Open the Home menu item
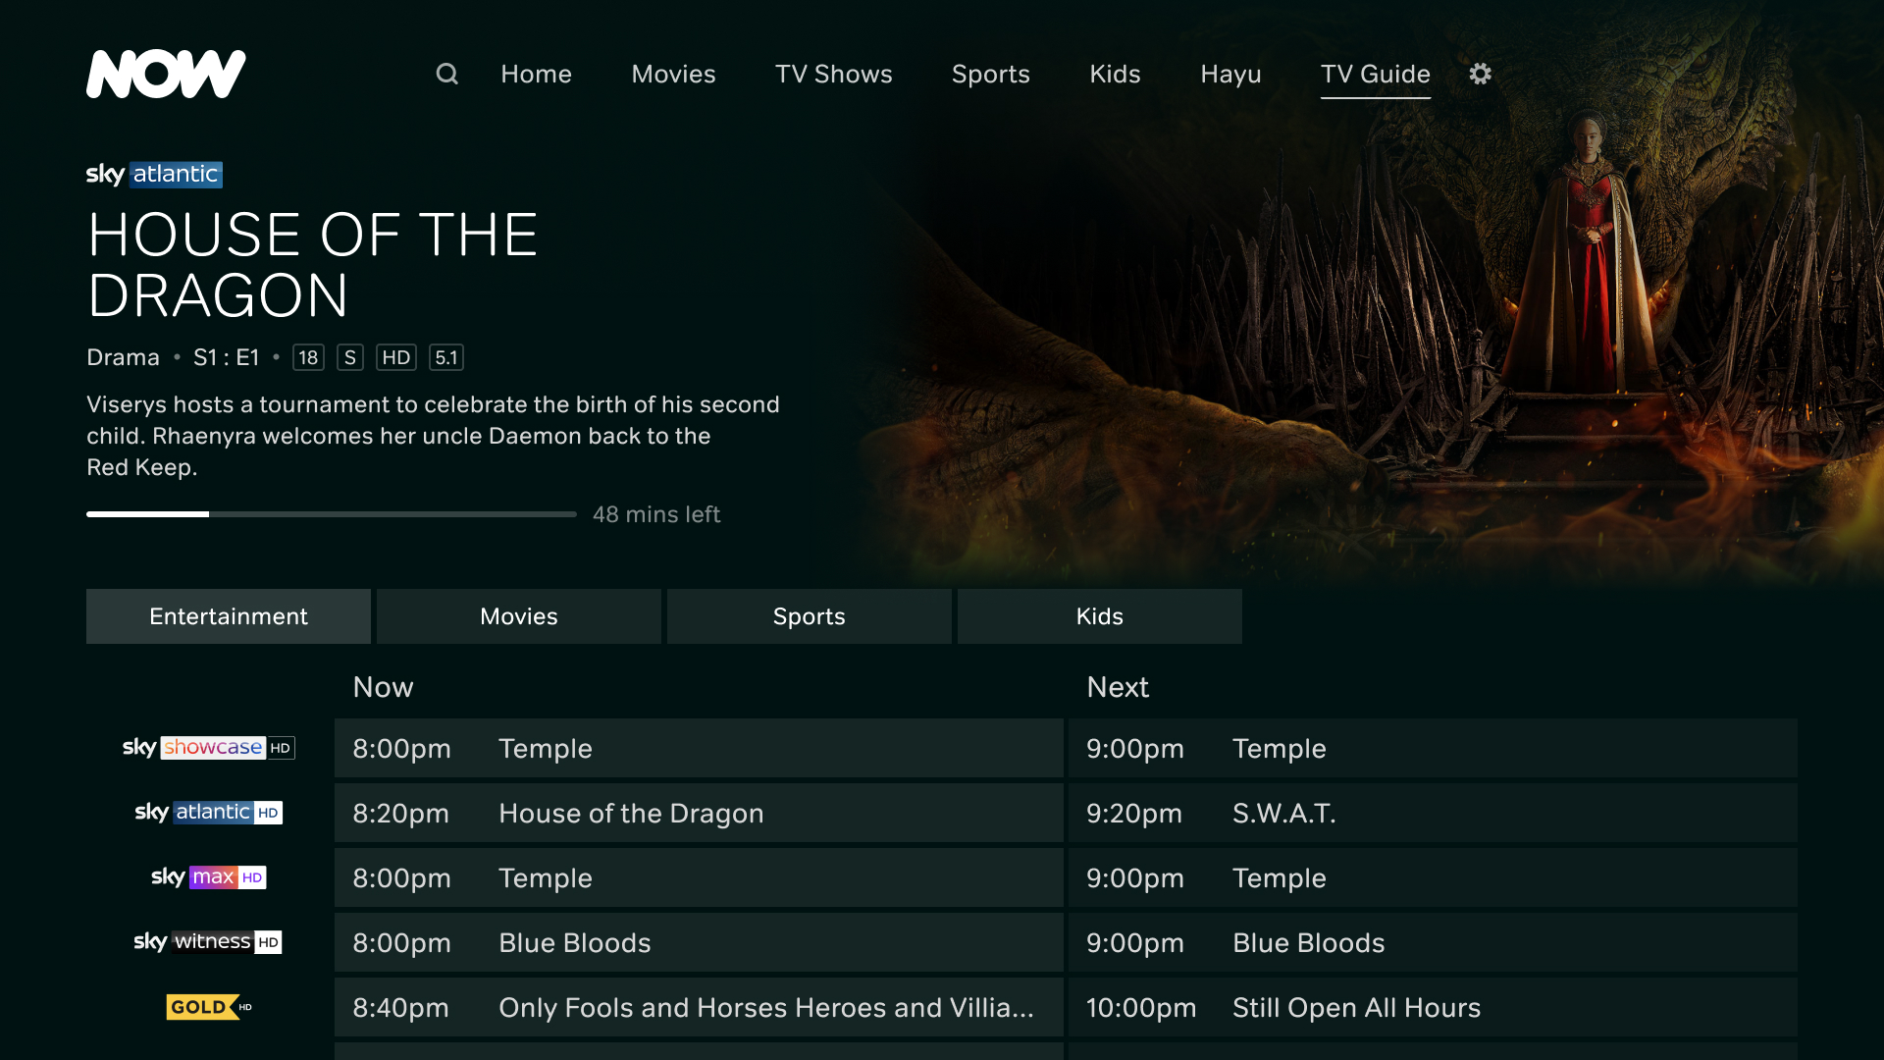The height and width of the screenshot is (1060, 1884). coord(536,75)
